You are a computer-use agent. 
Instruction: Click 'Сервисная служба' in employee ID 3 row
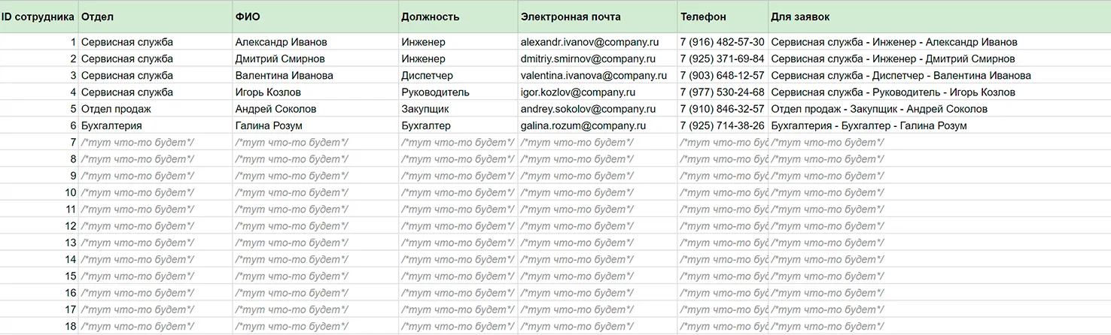click(155, 75)
